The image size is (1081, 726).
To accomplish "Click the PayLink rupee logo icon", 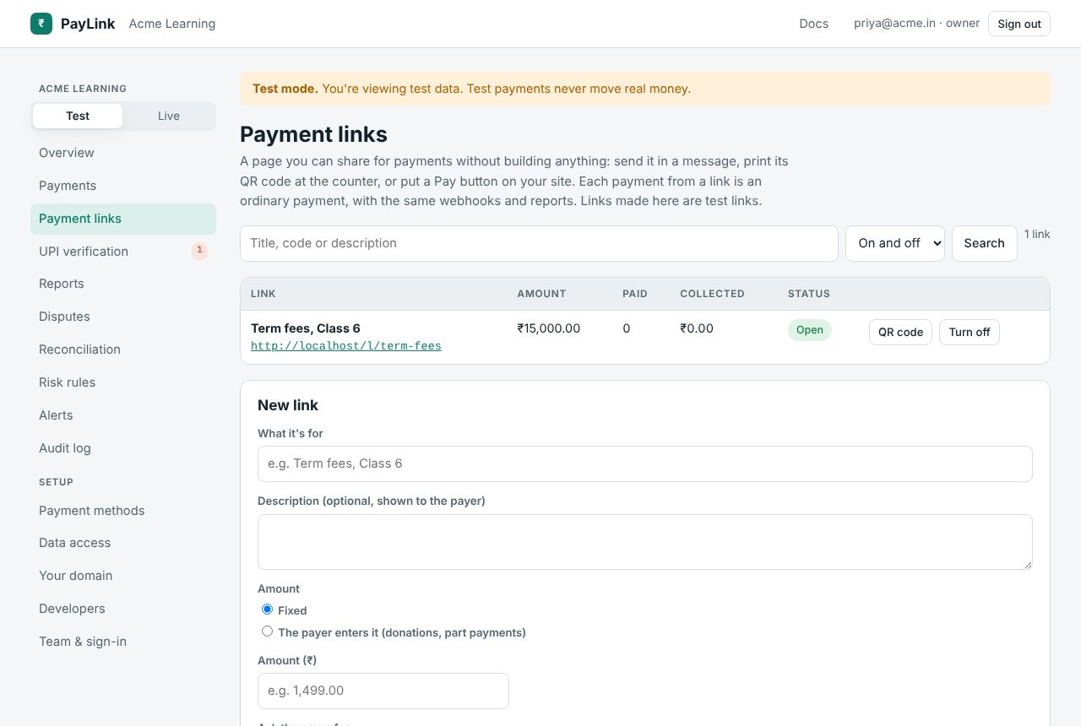I will point(41,24).
